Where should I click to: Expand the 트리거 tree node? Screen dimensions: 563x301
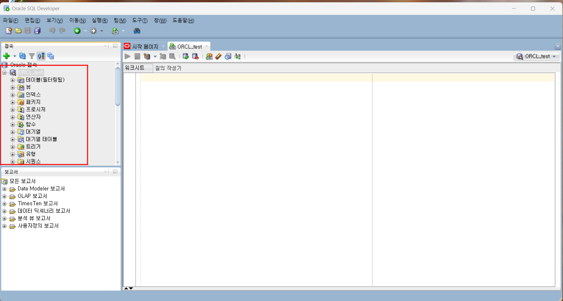coord(13,147)
